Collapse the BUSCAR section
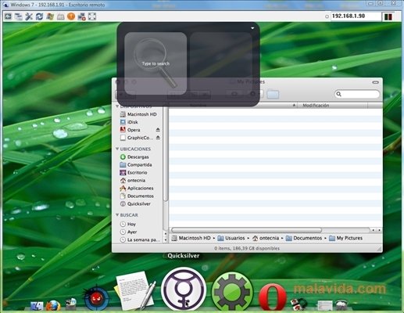 [117, 215]
